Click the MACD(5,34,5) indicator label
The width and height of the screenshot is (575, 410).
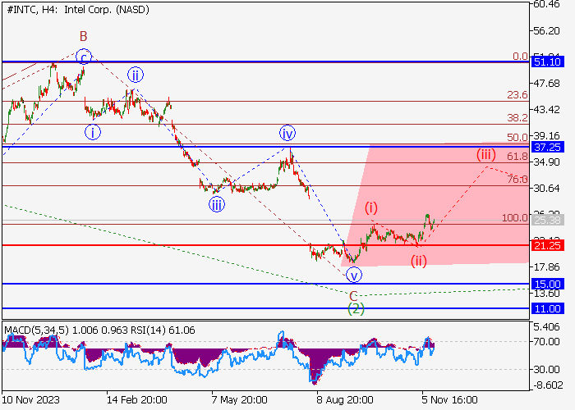click(x=37, y=330)
